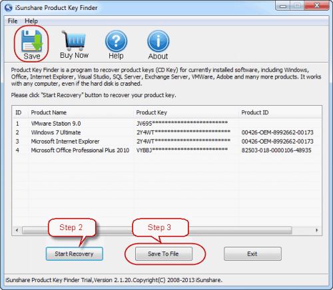Open the About info icon
Screen dimensions: 333x290
point(158,41)
